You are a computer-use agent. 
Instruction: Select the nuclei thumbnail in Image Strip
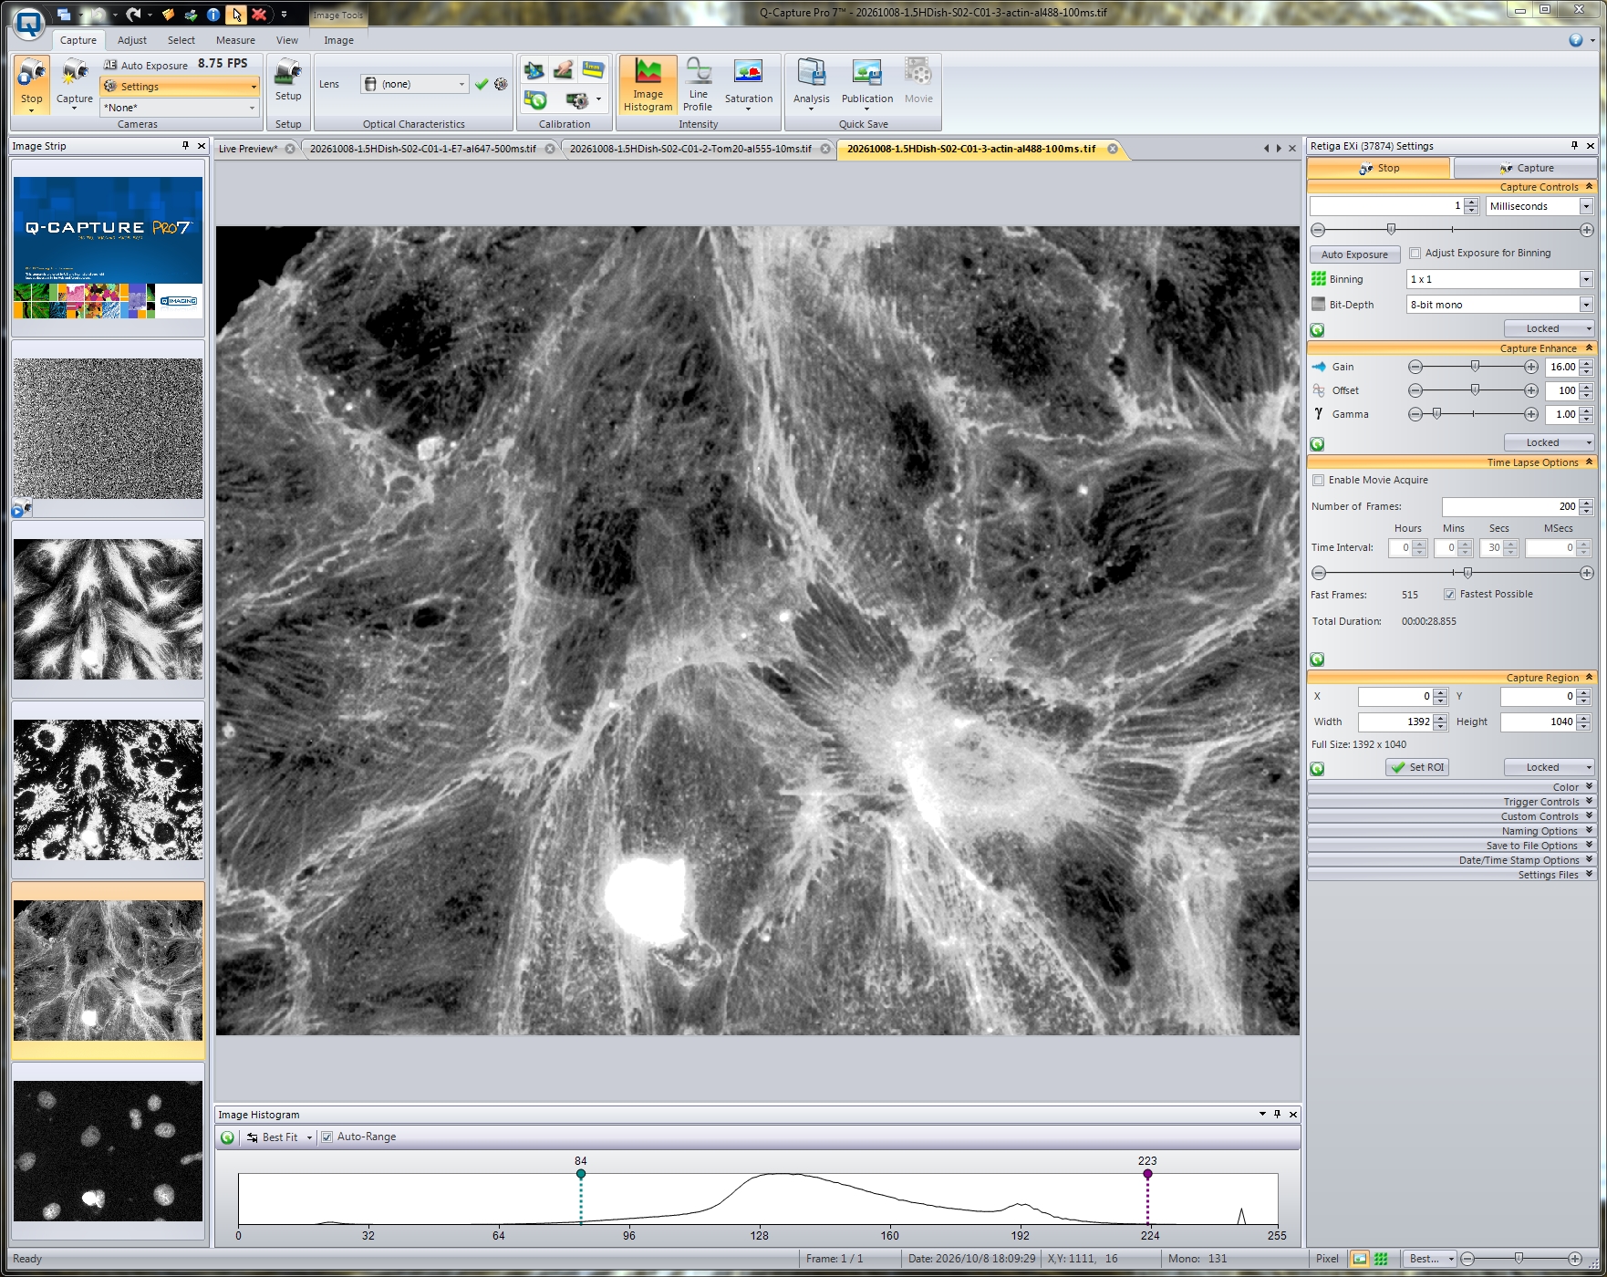(x=108, y=1151)
